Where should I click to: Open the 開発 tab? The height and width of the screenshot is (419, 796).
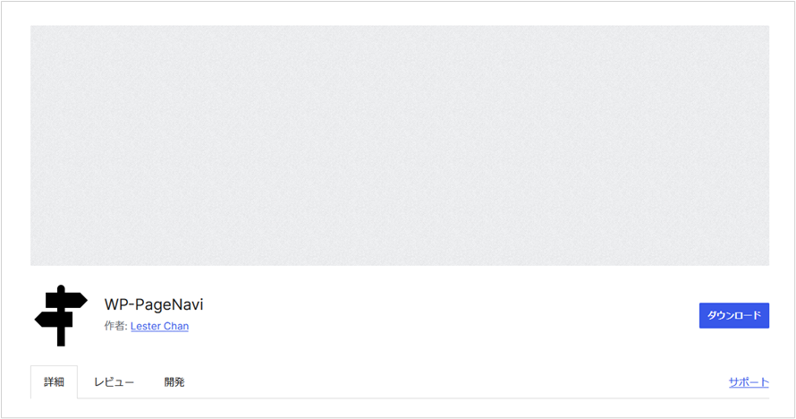174,382
